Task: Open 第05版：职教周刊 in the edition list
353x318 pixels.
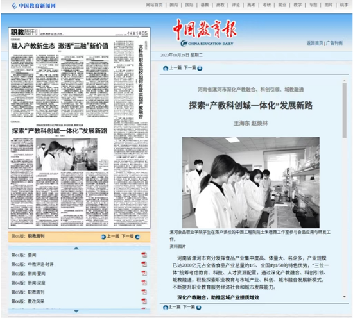Action: pyautogui.click(x=28, y=292)
